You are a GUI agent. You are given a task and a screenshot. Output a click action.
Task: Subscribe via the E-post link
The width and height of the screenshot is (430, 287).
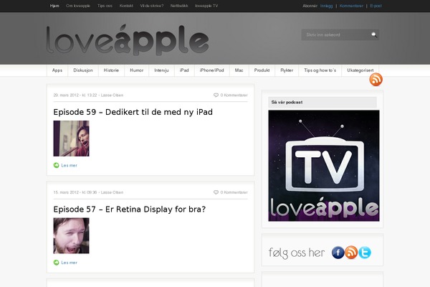(376, 6)
